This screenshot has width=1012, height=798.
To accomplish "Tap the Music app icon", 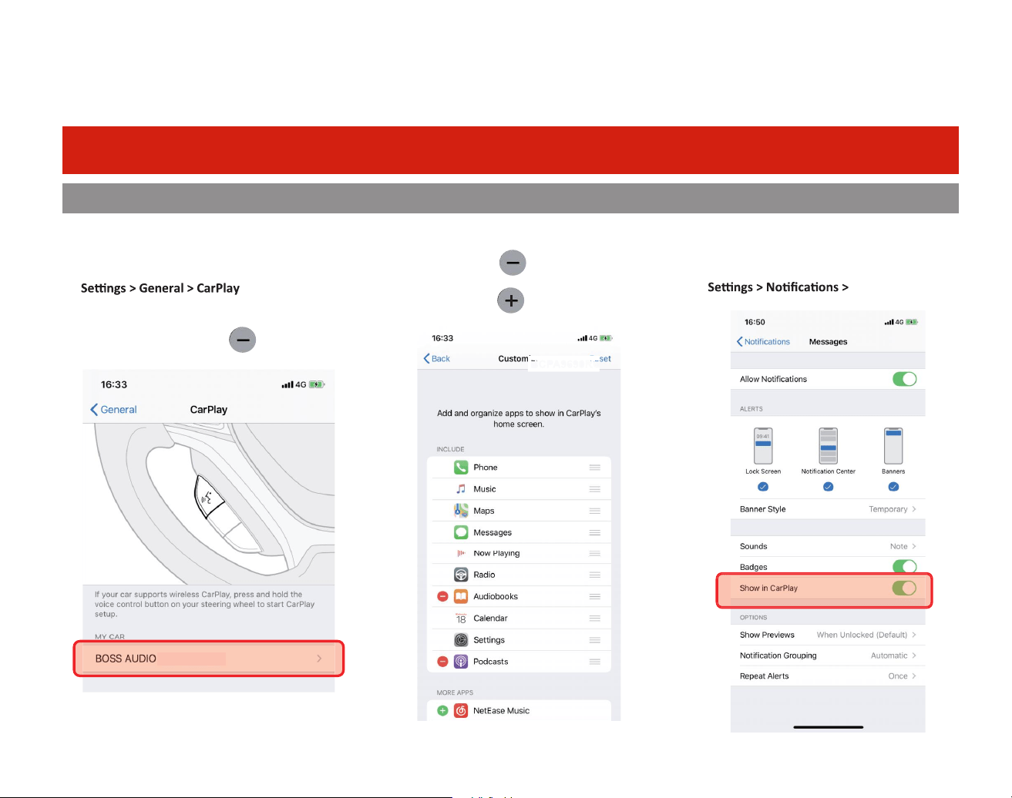I will point(461,489).
